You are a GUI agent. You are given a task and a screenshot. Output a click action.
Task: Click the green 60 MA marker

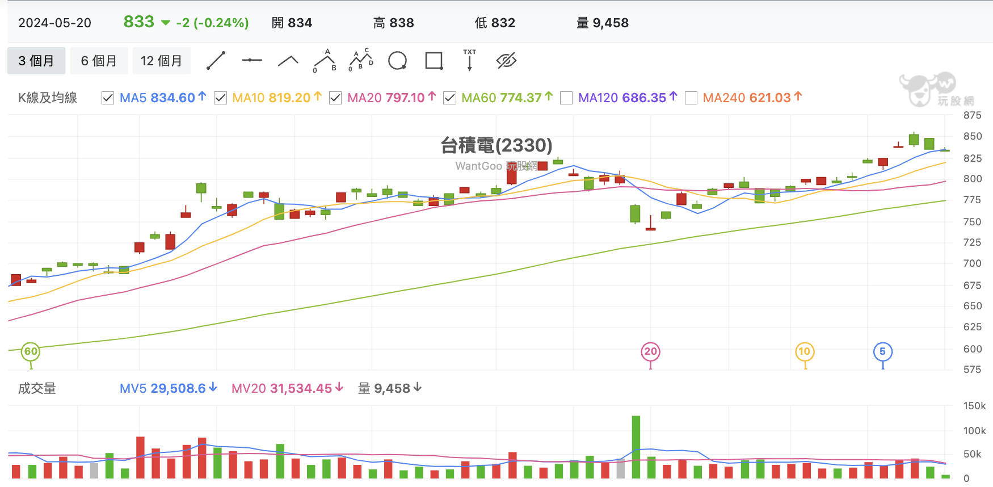point(31,352)
